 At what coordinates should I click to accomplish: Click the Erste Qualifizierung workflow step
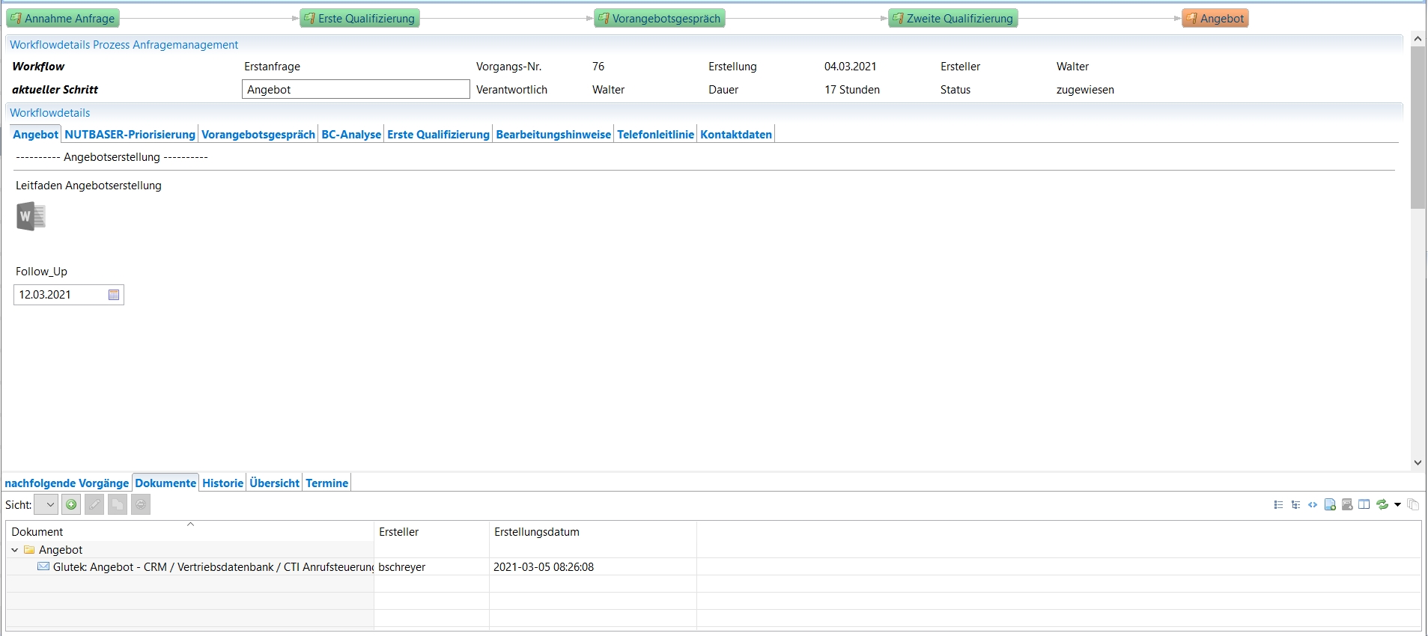tap(359, 19)
